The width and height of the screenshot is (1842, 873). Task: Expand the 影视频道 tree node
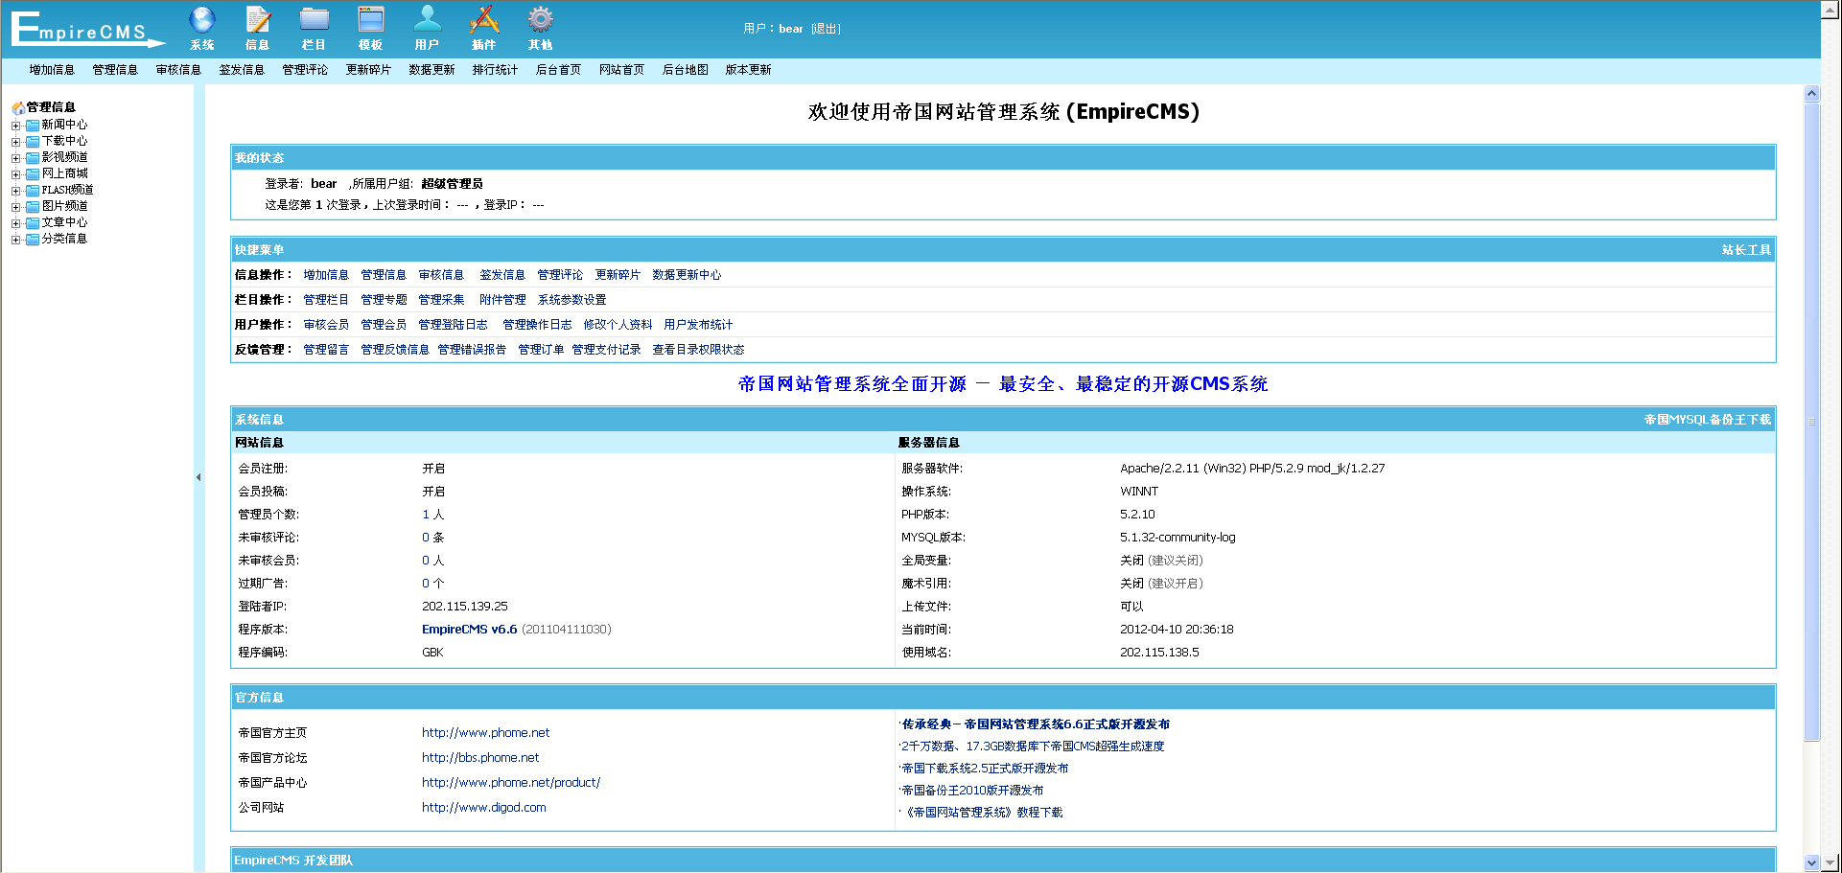(15, 158)
